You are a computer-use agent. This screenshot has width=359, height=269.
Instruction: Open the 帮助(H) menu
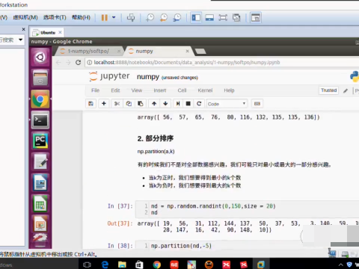[81, 17]
